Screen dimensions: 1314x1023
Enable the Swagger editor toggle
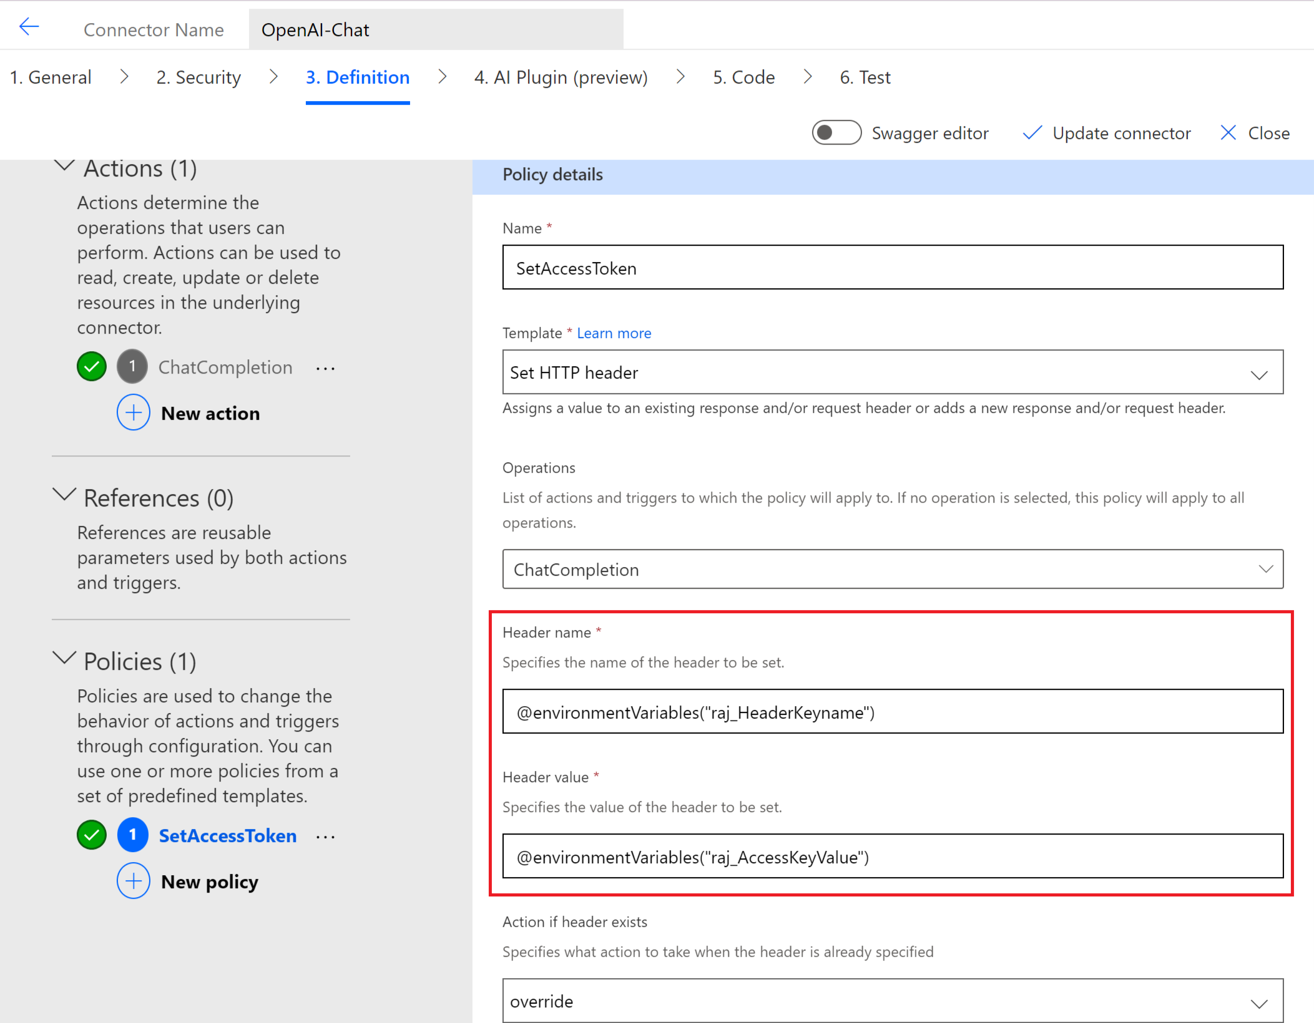click(x=836, y=133)
